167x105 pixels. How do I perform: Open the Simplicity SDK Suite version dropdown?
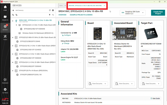click(x=132, y=13)
